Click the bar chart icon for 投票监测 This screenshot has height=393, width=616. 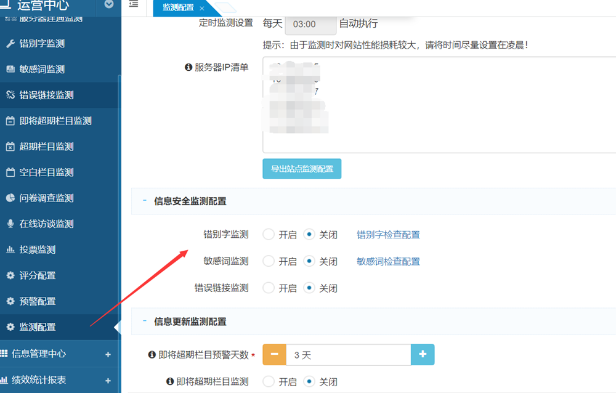(10, 249)
